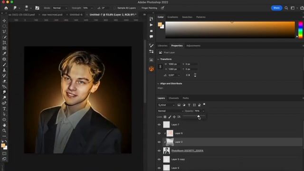This screenshot has width=304, height=171.
Task: Click the Layer 2 thumbnail
Action: 170,142
